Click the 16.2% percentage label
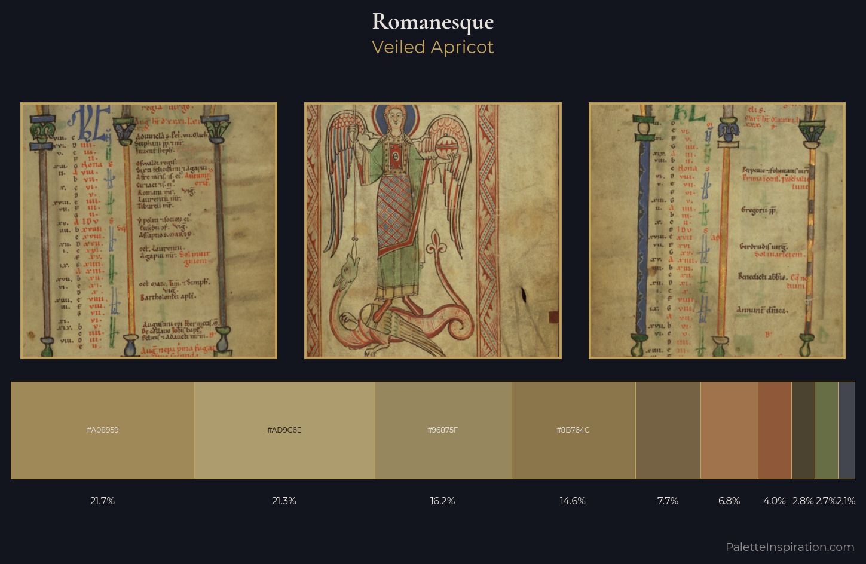 [443, 501]
